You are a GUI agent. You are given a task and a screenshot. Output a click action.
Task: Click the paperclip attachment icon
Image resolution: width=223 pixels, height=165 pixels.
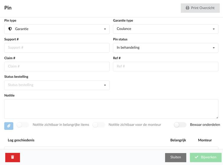point(9,125)
